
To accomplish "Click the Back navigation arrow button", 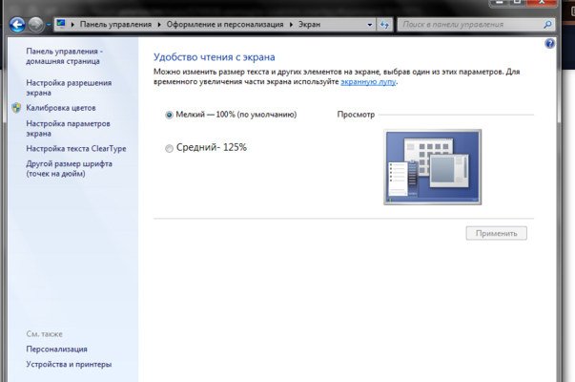I will coord(16,23).
